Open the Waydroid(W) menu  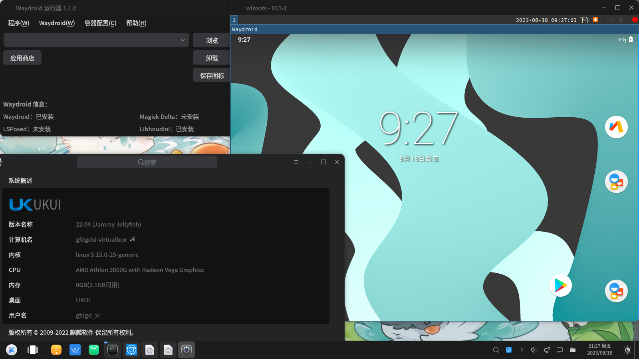[x=57, y=23]
